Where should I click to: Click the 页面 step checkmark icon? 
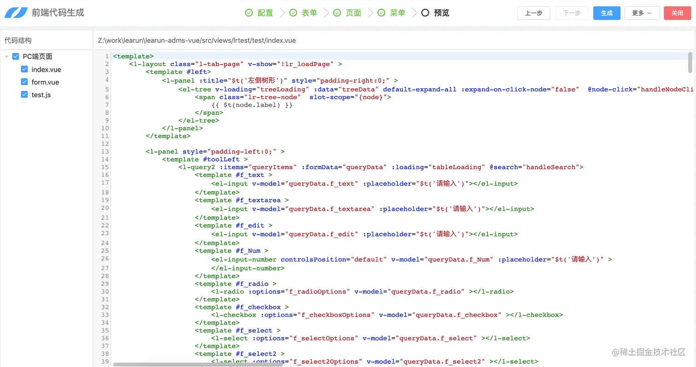click(x=337, y=13)
